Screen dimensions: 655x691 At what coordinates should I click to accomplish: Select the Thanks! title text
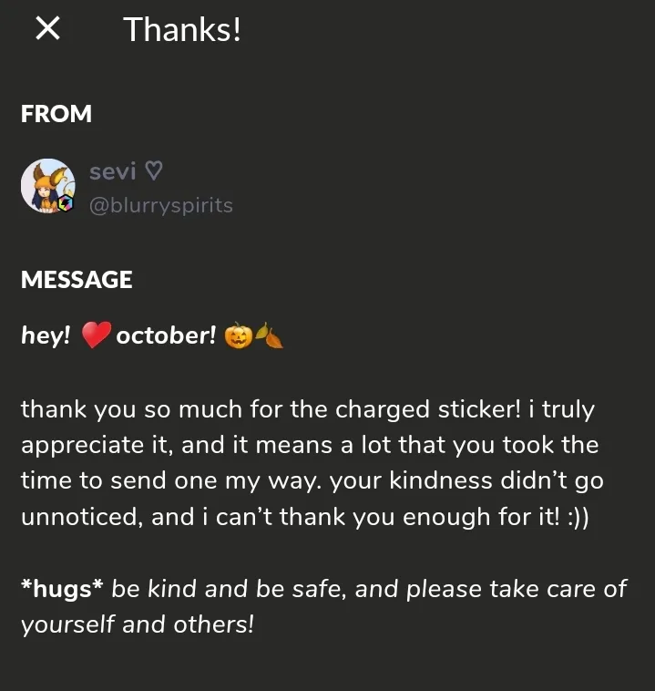click(x=182, y=29)
